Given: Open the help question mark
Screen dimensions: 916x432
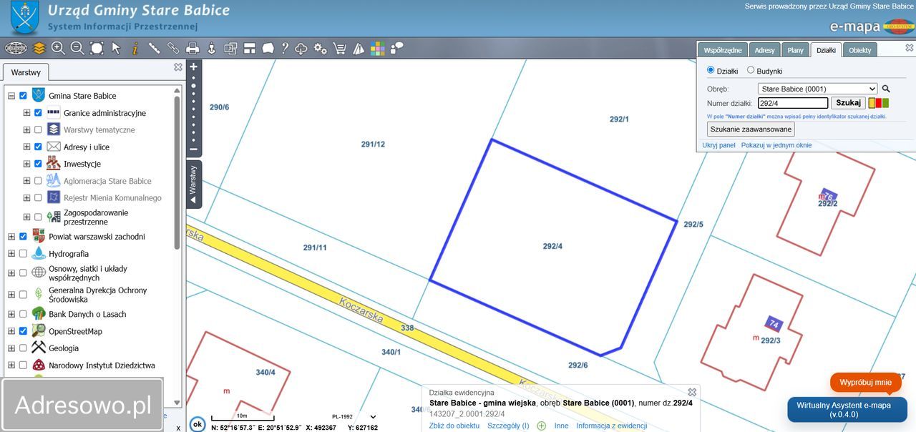Looking at the screenshot, I should tap(285, 48).
